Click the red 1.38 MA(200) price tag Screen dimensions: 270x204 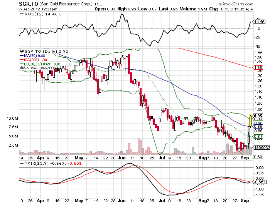(258, 67)
